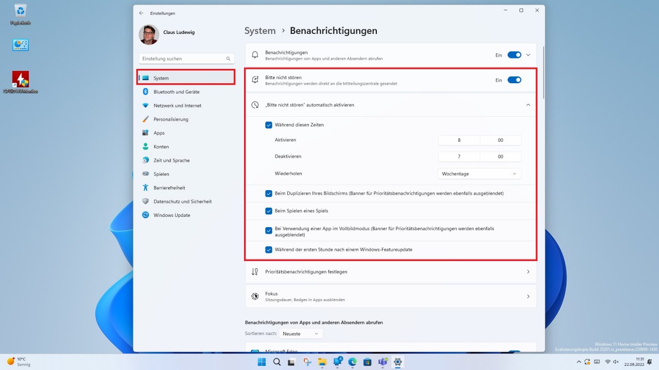
Task: Open Microsoft Edge from taskbar
Action: click(x=353, y=362)
